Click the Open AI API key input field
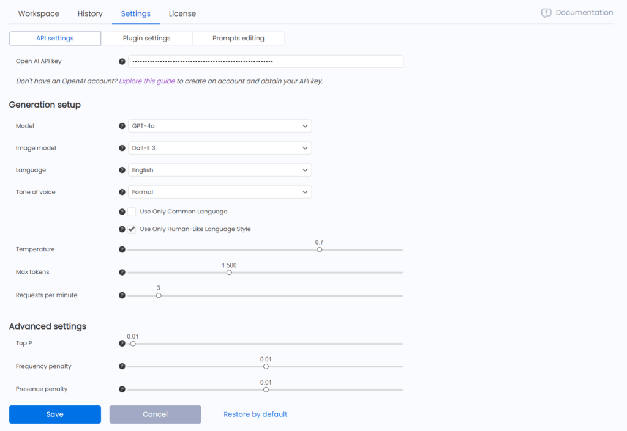Viewport: 627px width, 431px height. click(x=266, y=62)
